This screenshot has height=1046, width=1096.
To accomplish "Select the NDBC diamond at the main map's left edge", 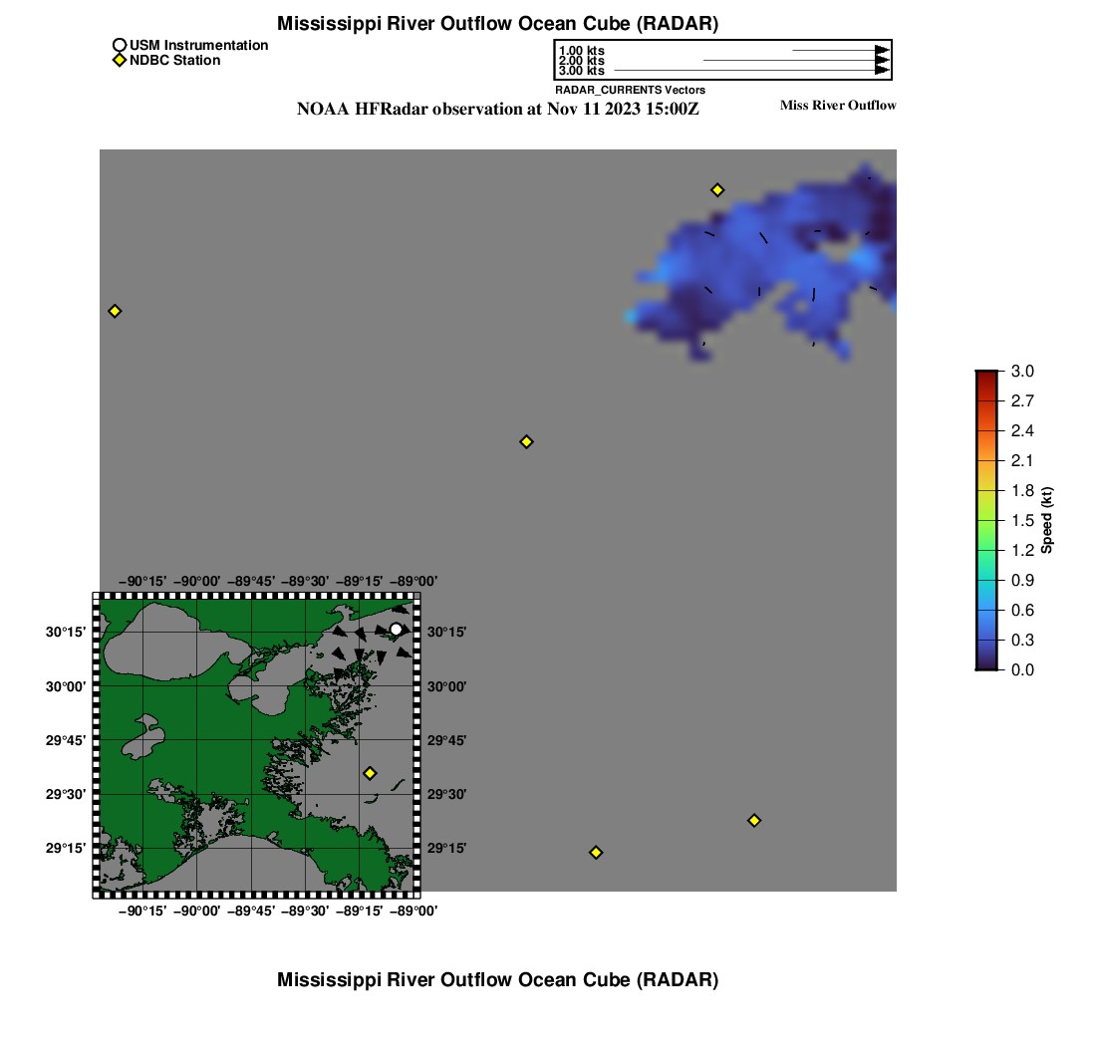I will pos(115,311).
